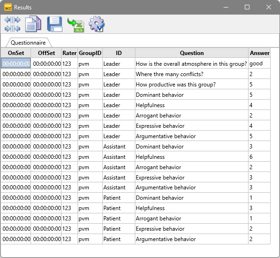This screenshot has width=280, height=258.
Task: Click the GroupID column header
Action: tap(90, 53)
